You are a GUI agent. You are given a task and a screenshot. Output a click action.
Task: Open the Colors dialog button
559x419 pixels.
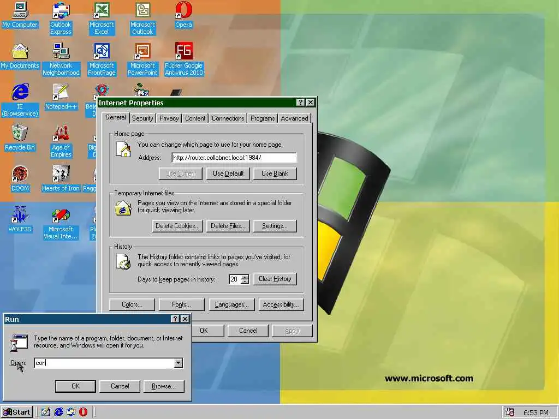click(132, 304)
